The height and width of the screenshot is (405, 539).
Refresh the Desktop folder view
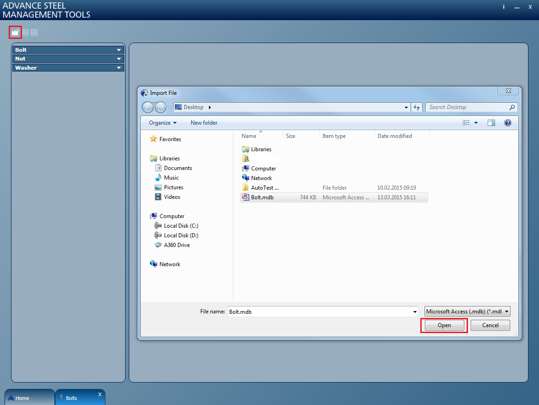417,108
